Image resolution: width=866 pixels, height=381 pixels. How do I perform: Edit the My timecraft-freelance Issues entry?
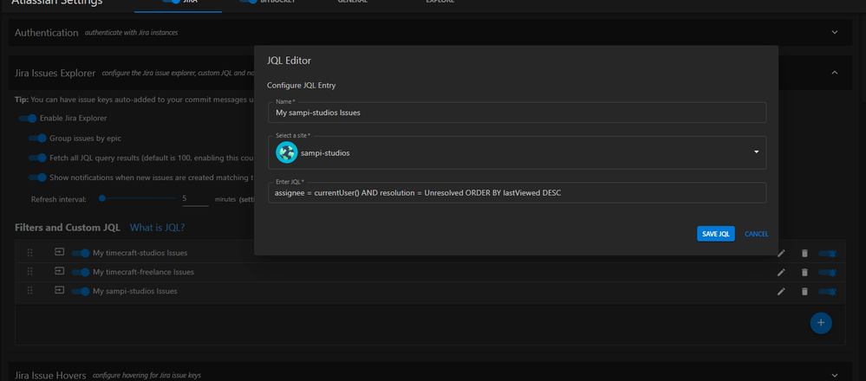pos(781,273)
